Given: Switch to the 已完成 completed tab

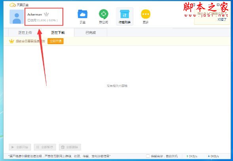Looking at the screenshot, I should point(91,33).
